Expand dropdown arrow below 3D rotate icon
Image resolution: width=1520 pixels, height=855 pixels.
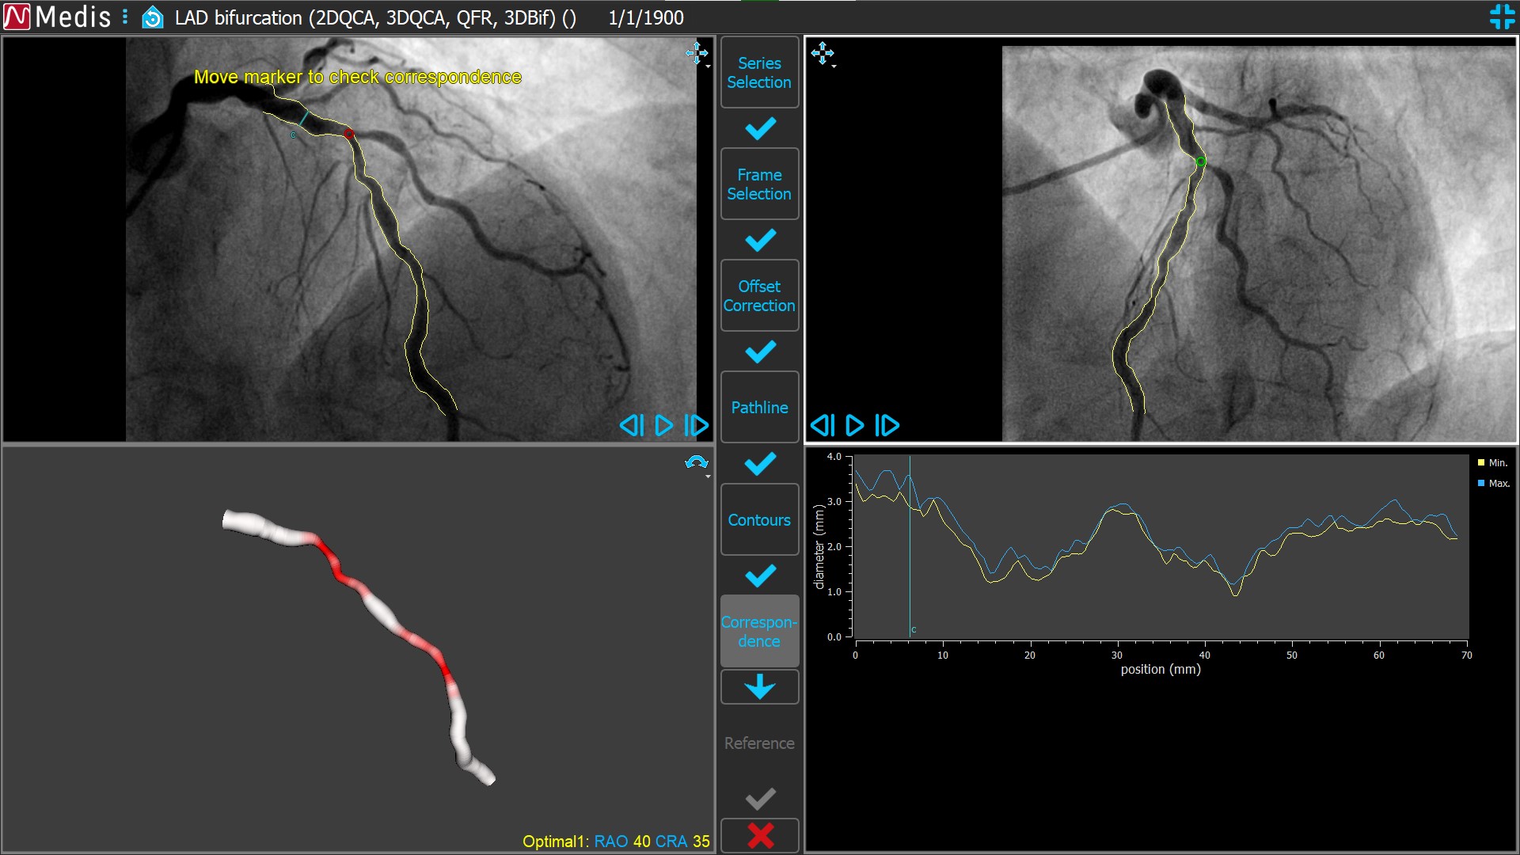(708, 477)
